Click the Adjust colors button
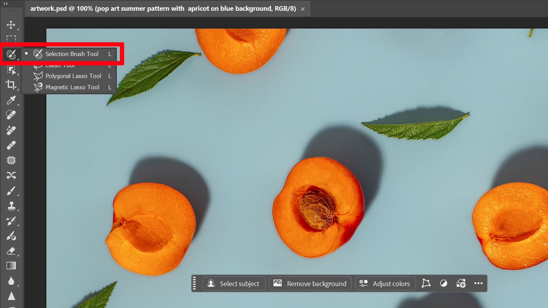This screenshot has width=548, height=308. (x=385, y=283)
